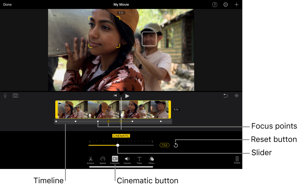Play the movie

tap(127, 96)
